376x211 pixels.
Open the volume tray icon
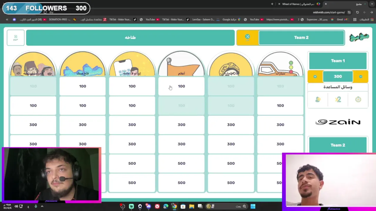pos(16,206)
